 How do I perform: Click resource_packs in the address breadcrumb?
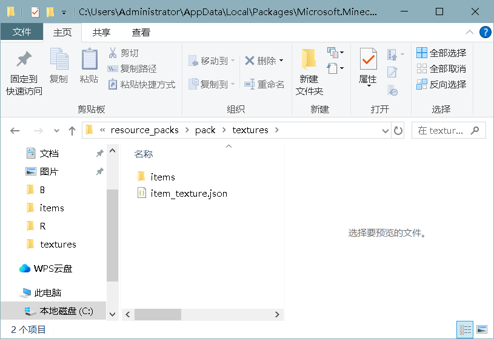tap(145, 130)
